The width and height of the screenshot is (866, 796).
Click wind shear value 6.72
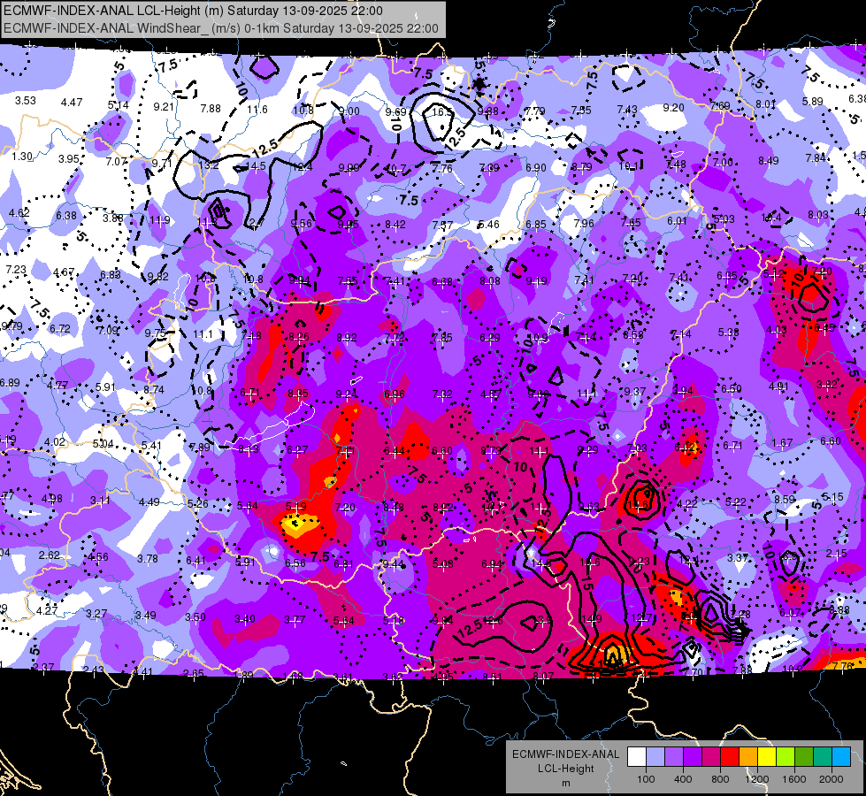[x=60, y=329]
